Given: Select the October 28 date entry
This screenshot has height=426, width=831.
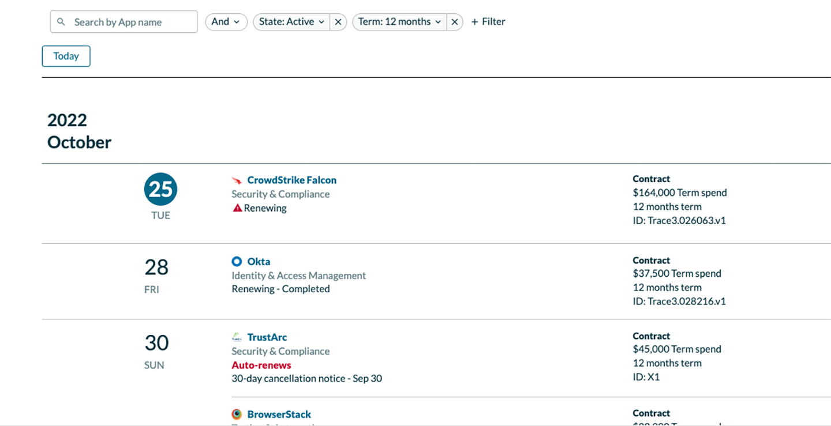Looking at the screenshot, I should [156, 267].
